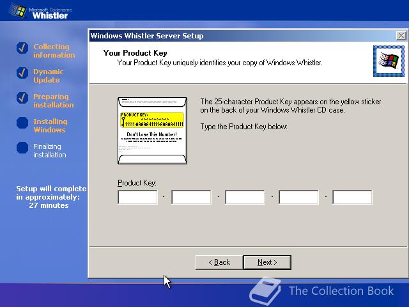Screen dimensions: 409x307
Task: Click the Next button
Action: (267, 262)
